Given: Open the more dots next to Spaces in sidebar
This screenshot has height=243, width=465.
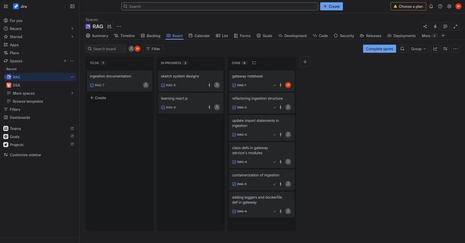Looking at the screenshot, I should (x=72, y=61).
